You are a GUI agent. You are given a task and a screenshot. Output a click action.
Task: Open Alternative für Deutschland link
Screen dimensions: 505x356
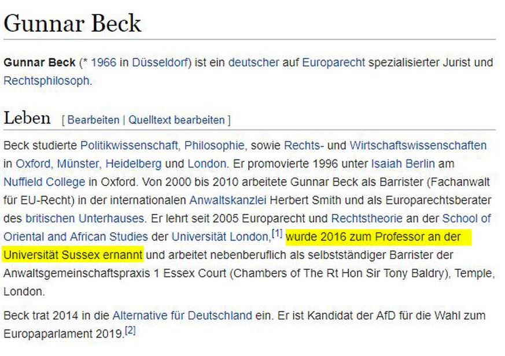coord(182,315)
